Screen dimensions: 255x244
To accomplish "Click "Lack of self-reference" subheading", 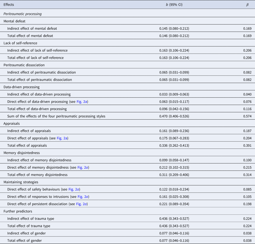I will (20, 43).
